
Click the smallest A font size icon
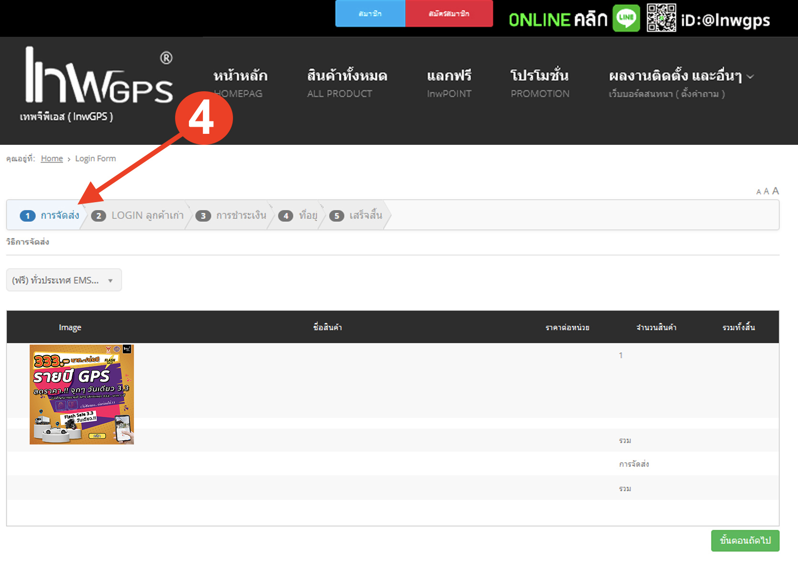(758, 192)
